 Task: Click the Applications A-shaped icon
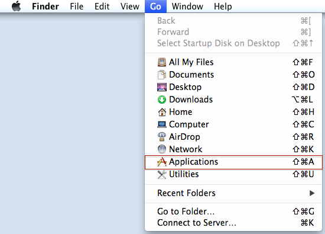(162, 162)
